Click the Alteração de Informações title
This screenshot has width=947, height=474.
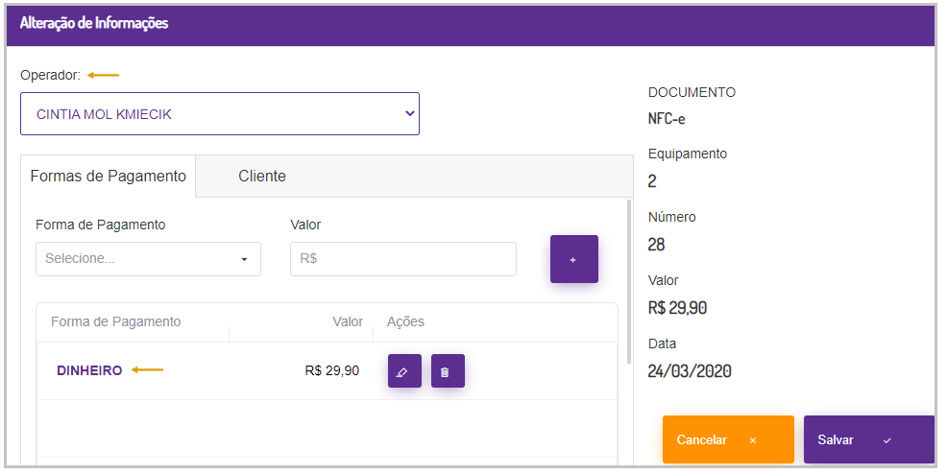(x=94, y=23)
